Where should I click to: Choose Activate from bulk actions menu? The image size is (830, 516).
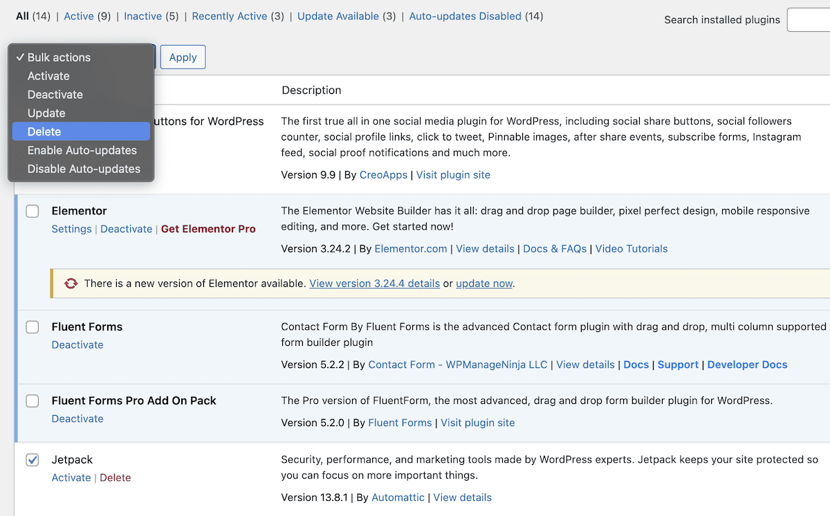tap(81, 76)
